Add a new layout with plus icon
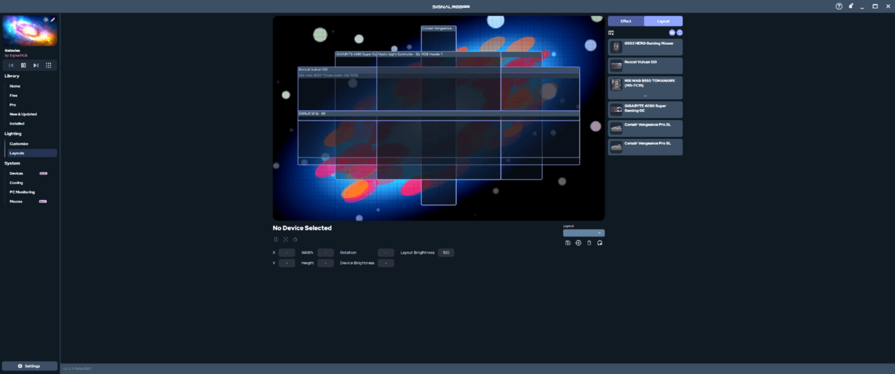This screenshot has height=374, width=895. (x=579, y=243)
